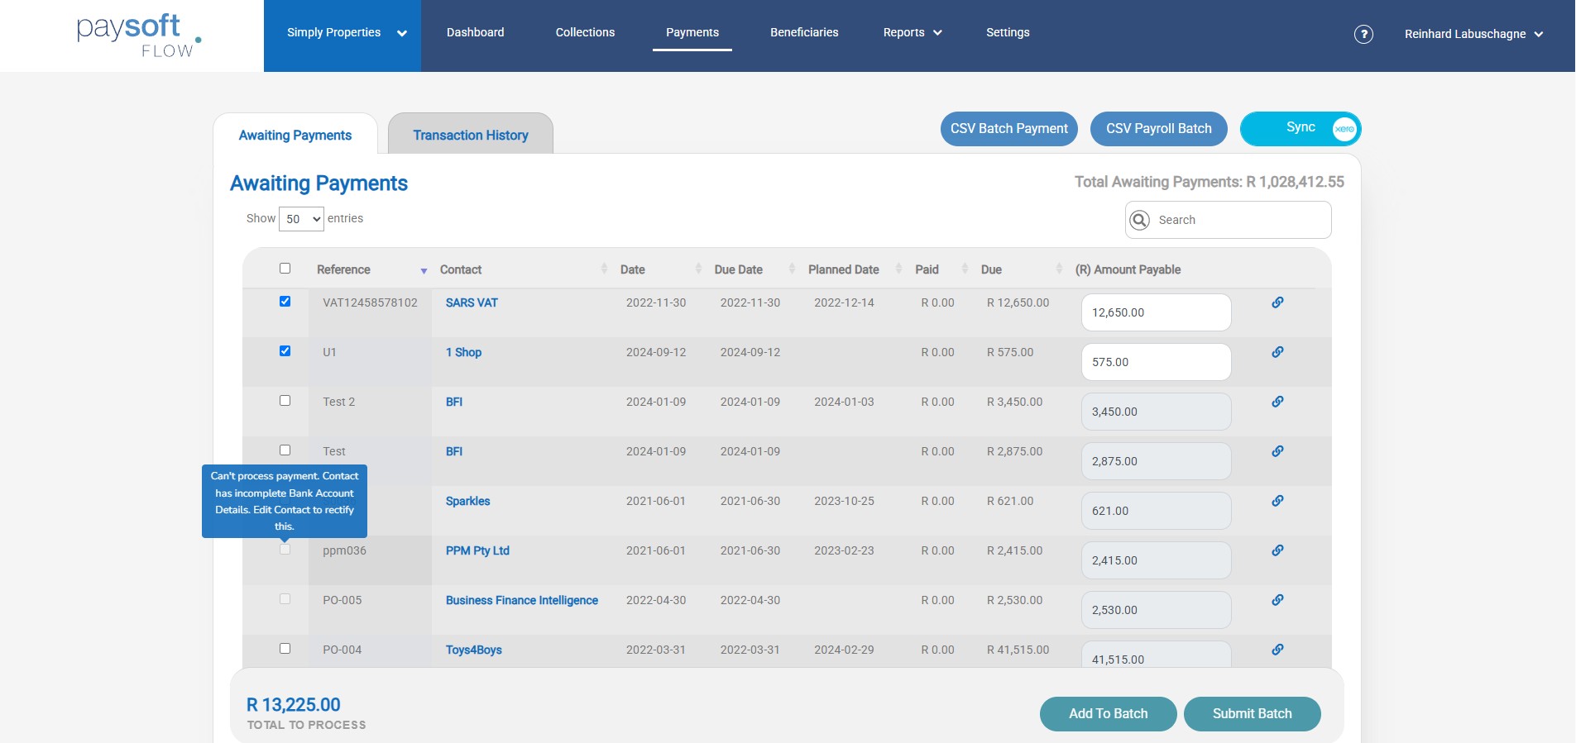Open link icon for Business Finance Intelligence row
1576x743 pixels.
click(1277, 600)
